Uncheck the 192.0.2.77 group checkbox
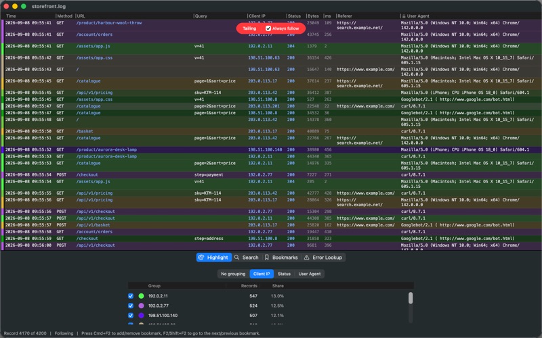542x338 pixels. [131, 306]
